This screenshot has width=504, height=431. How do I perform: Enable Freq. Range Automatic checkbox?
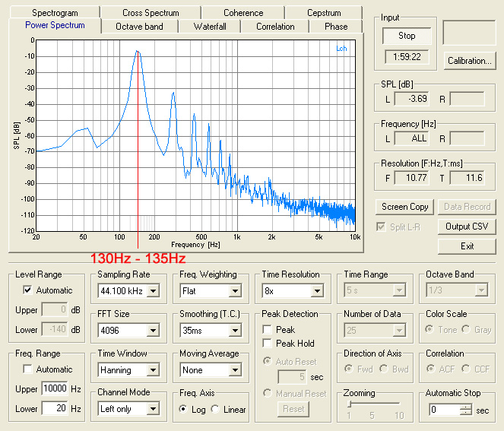click(27, 369)
